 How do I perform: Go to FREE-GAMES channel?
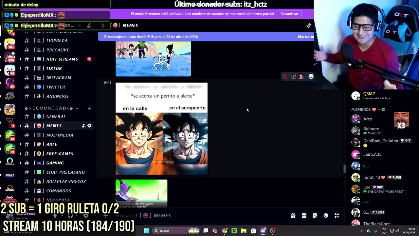pos(58,154)
